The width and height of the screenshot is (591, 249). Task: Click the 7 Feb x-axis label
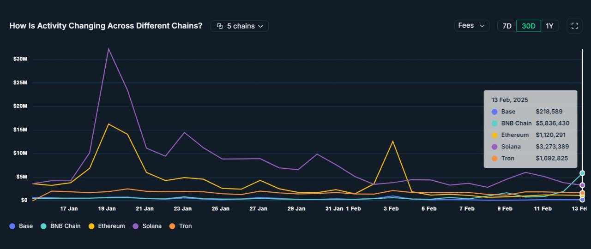coord(466,209)
